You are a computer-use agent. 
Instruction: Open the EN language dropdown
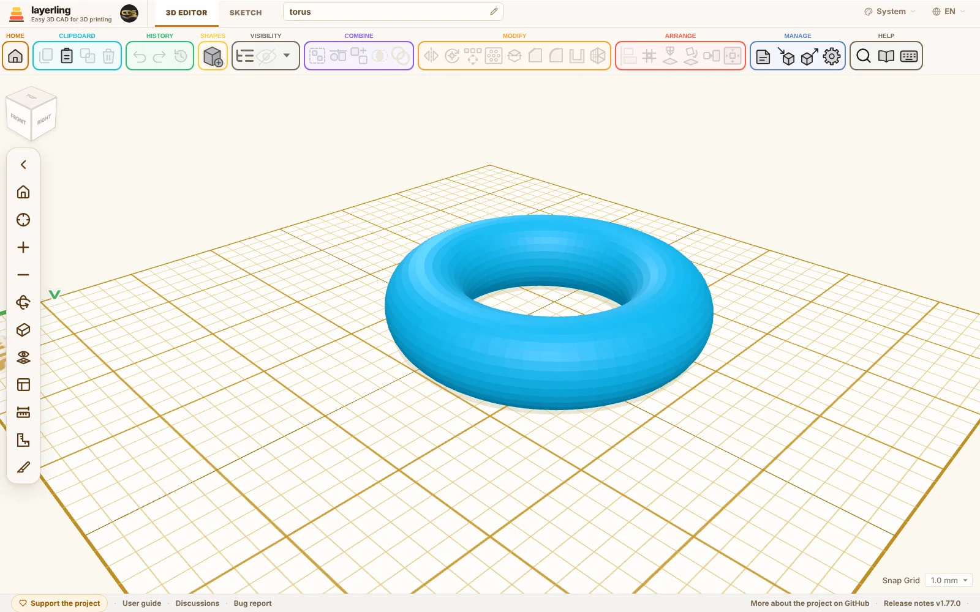948,12
